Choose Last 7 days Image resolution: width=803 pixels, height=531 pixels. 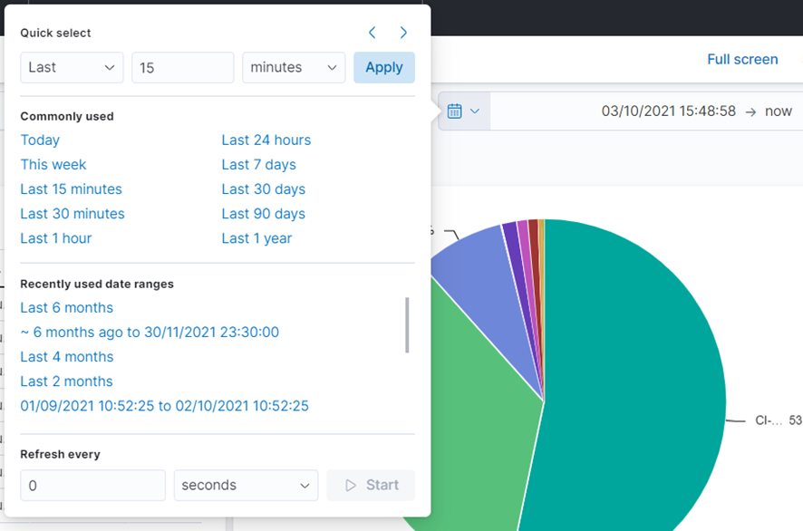pos(258,165)
